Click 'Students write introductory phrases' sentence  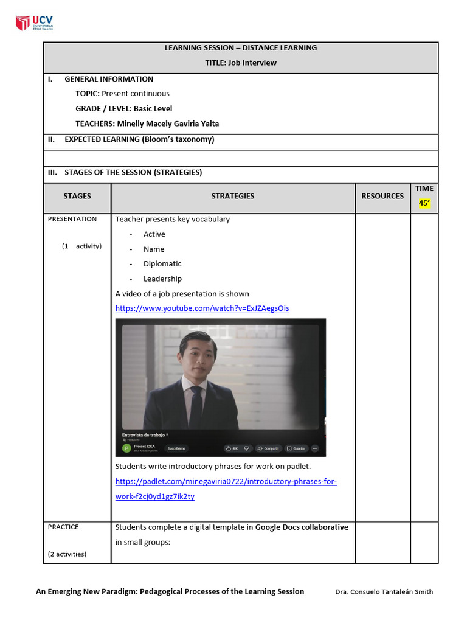pos(213,466)
